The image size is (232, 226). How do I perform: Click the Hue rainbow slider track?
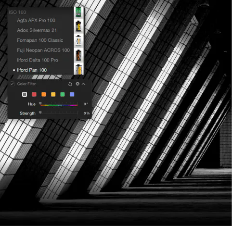coord(59,105)
